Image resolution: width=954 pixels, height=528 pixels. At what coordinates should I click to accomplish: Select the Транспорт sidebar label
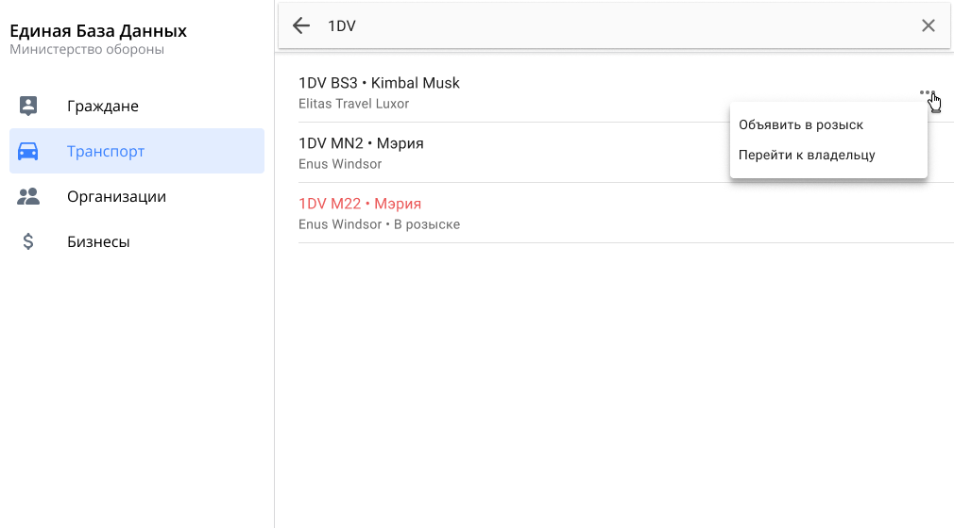click(x=106, y=151)
